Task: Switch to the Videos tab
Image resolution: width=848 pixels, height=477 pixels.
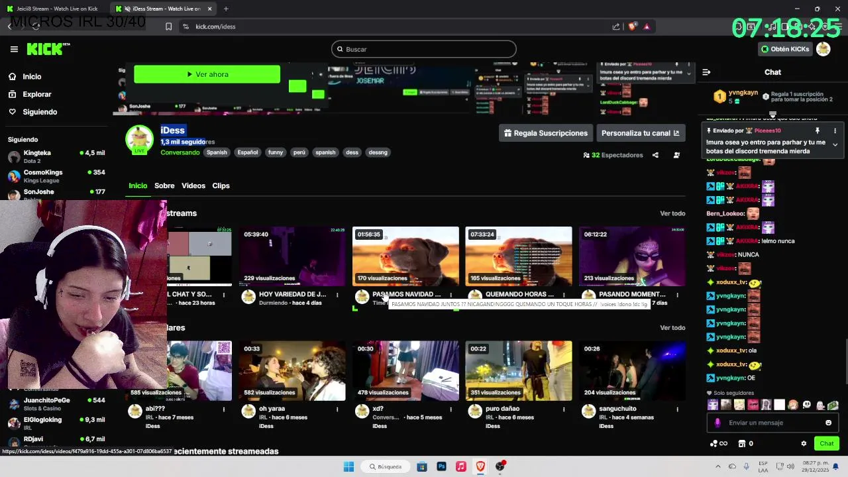Action: coord(193,185)
